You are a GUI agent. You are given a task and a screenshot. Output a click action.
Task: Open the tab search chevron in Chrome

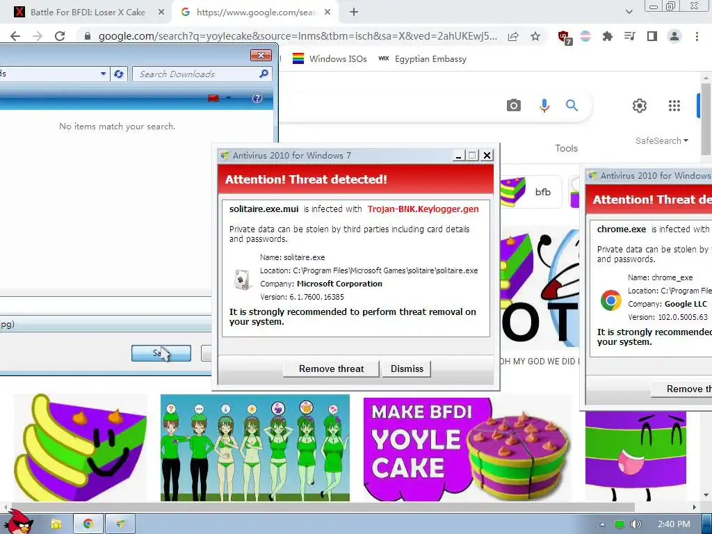tap(629, 12)
